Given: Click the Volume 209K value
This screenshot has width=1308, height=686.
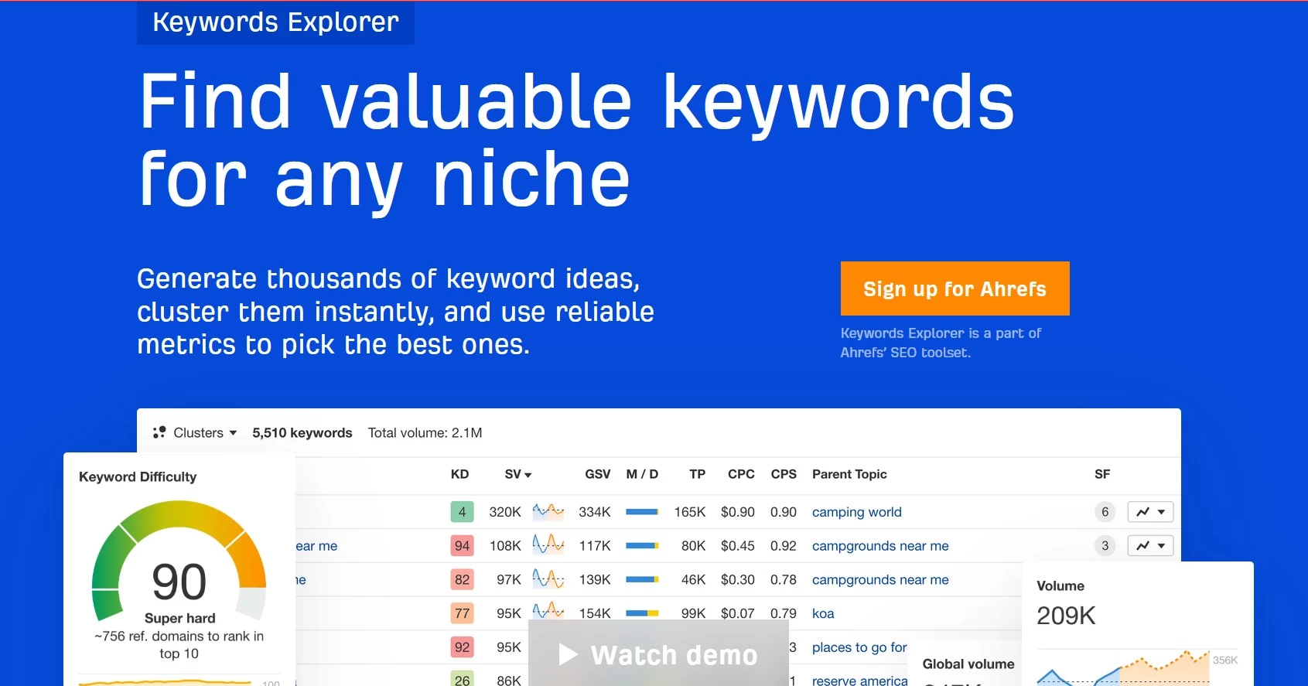Looking at the screenshot, I should click(x=1066, y=616).
